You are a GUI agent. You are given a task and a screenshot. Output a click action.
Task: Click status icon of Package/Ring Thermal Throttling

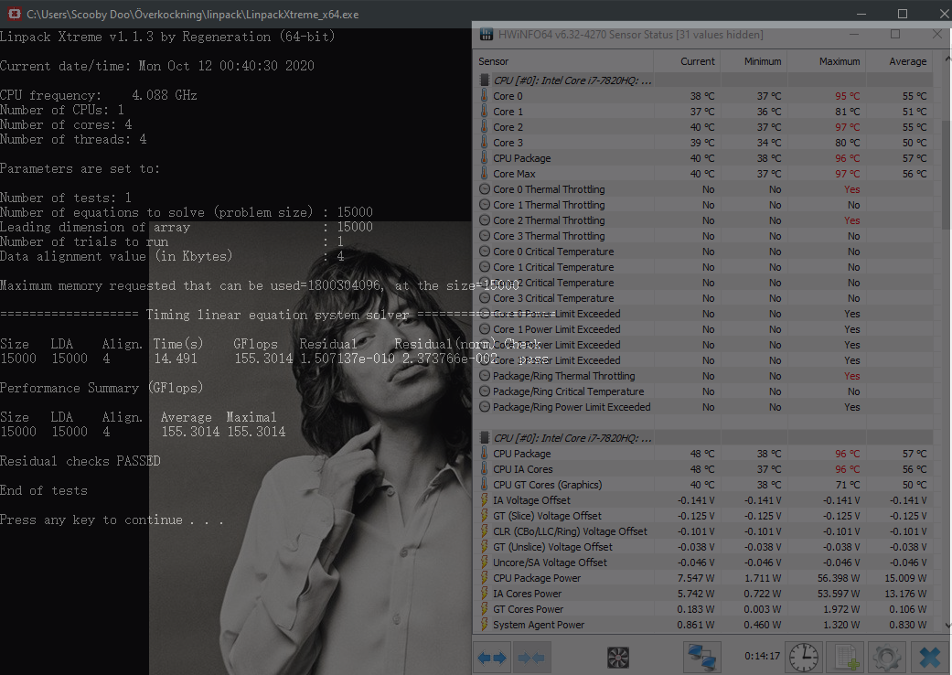(485, 376)
